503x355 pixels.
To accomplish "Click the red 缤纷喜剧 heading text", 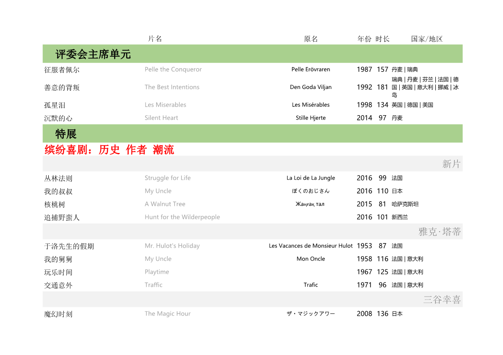I will (x=109, y=150).
